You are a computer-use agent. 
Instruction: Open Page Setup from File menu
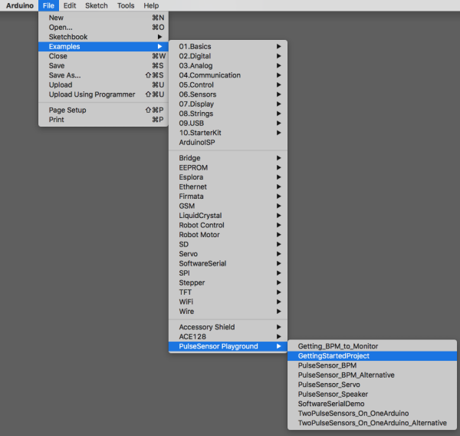(x=103, y=111)
